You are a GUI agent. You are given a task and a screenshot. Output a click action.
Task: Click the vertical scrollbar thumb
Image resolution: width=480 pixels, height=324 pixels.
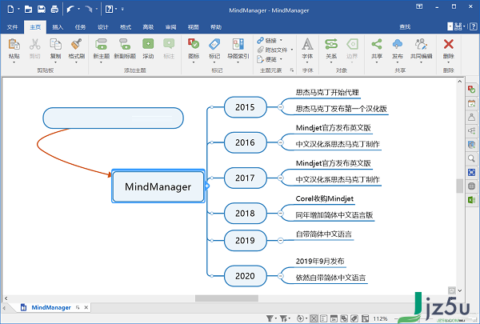(459, 186)
